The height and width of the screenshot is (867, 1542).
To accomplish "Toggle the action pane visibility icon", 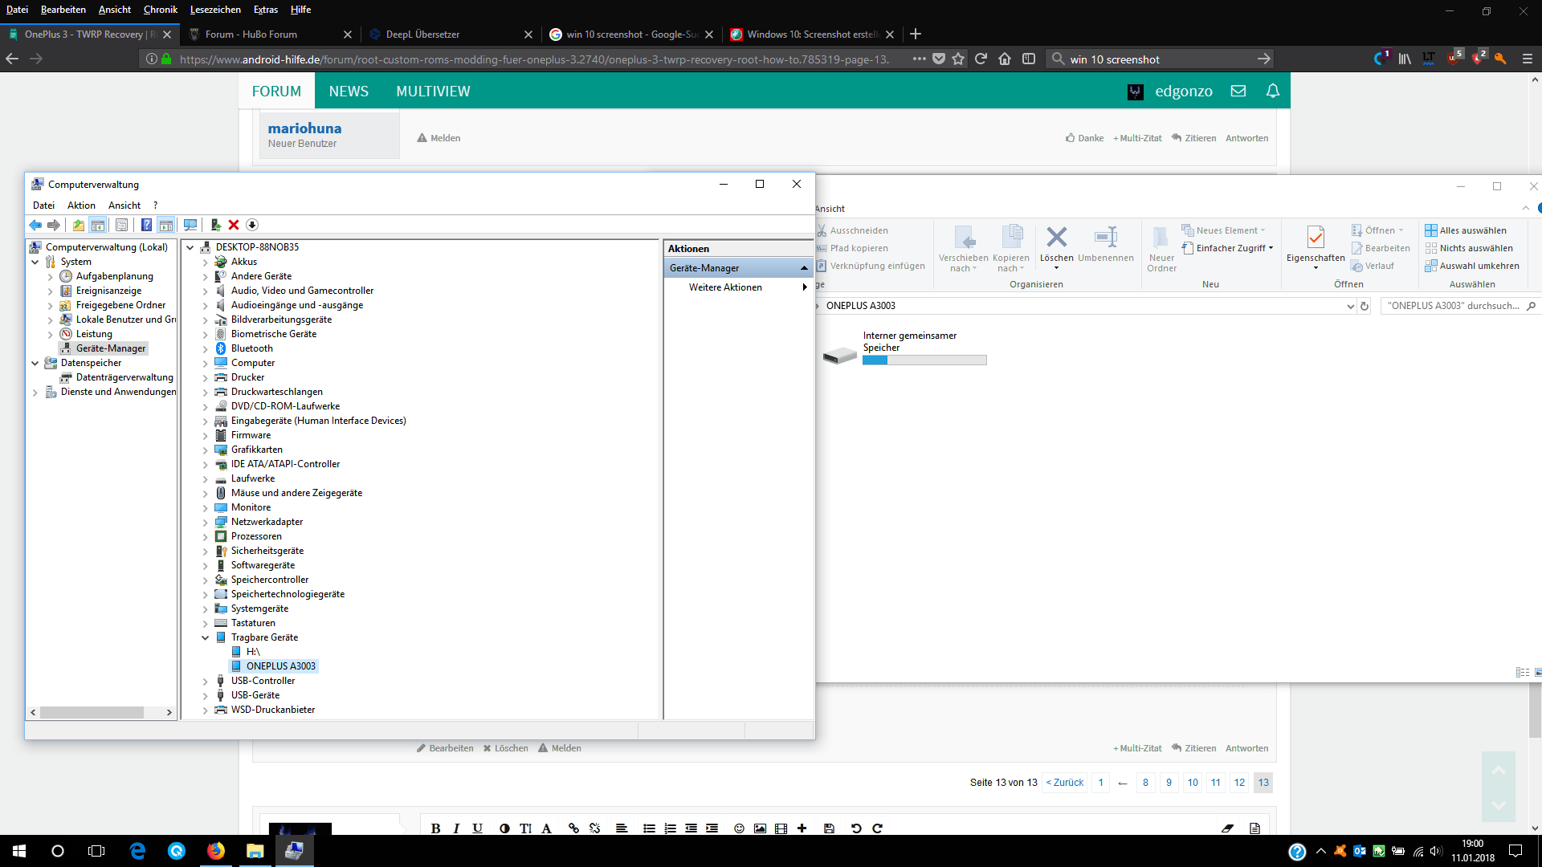I will tap(166, 226).
